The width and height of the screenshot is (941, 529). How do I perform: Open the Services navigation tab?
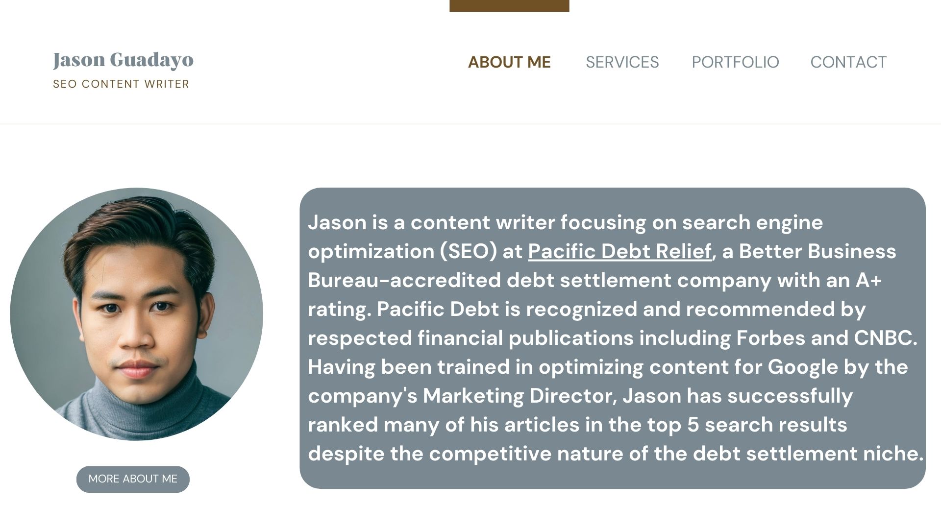pyautogui.click(x=622, y=62)
